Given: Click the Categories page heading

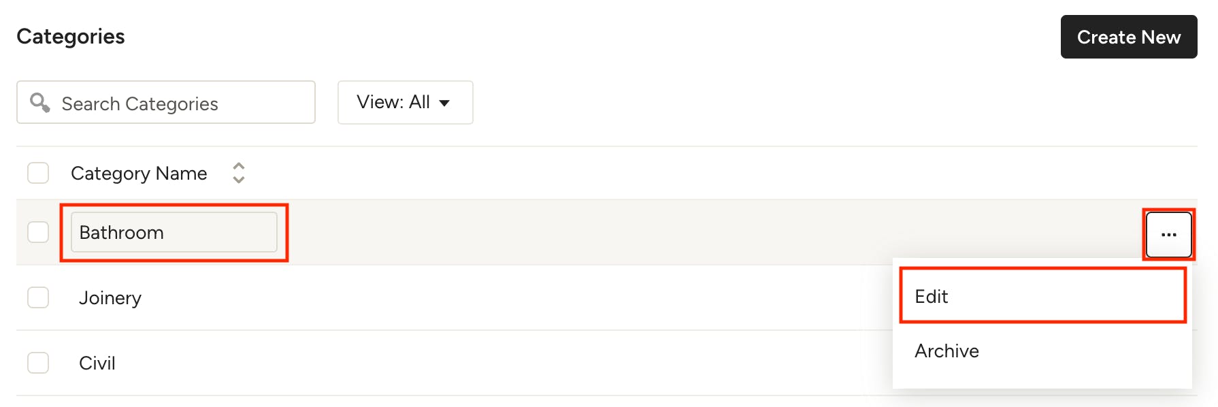Looking at the screenshot, I should 71,36.
